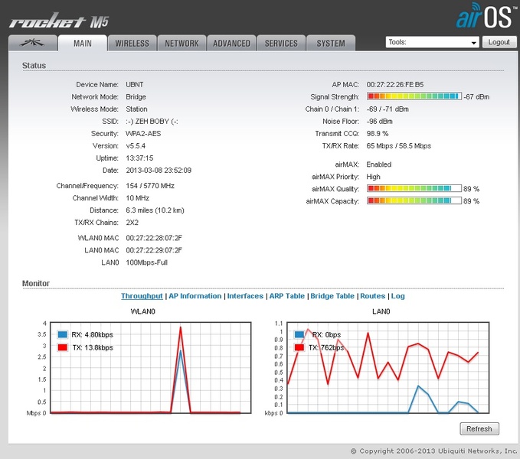Click the Status section heading
520x459 pixels.
point(34,65)
